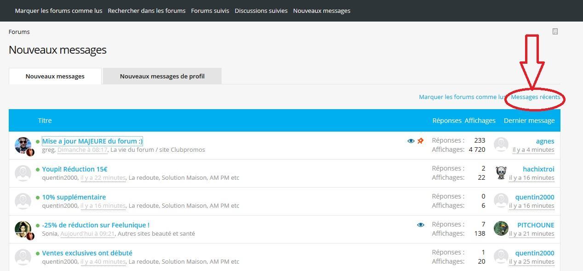Click the eye icon on Feelunique thread
Screen dimensions: 583x271
click(x=420, y=225)
